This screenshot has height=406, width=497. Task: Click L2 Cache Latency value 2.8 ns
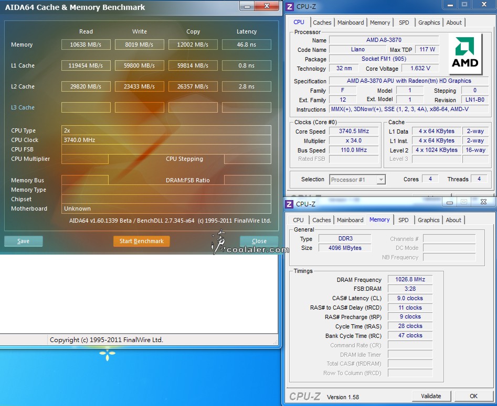[x=247, y=86]
